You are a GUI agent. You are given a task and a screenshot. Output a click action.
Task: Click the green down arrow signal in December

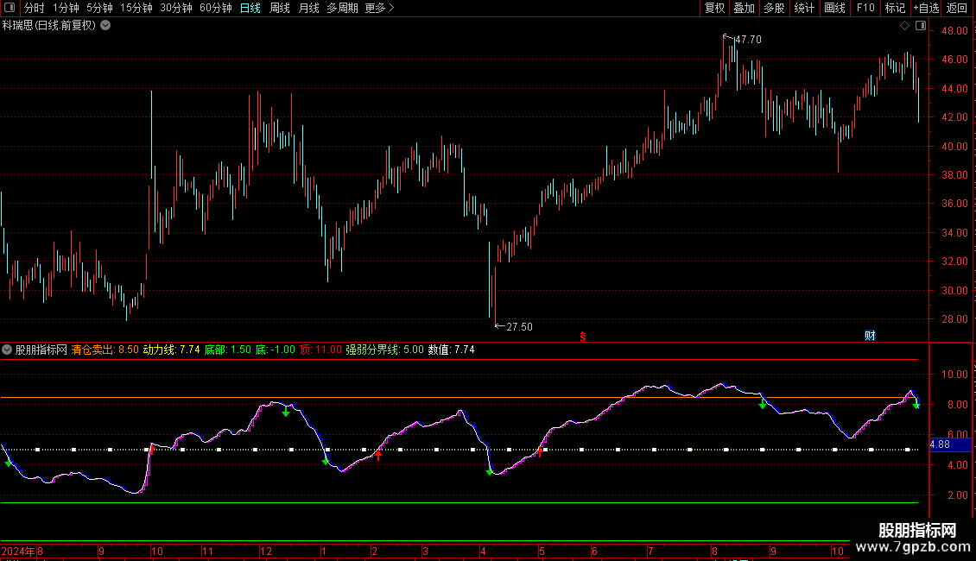point(286,413)
